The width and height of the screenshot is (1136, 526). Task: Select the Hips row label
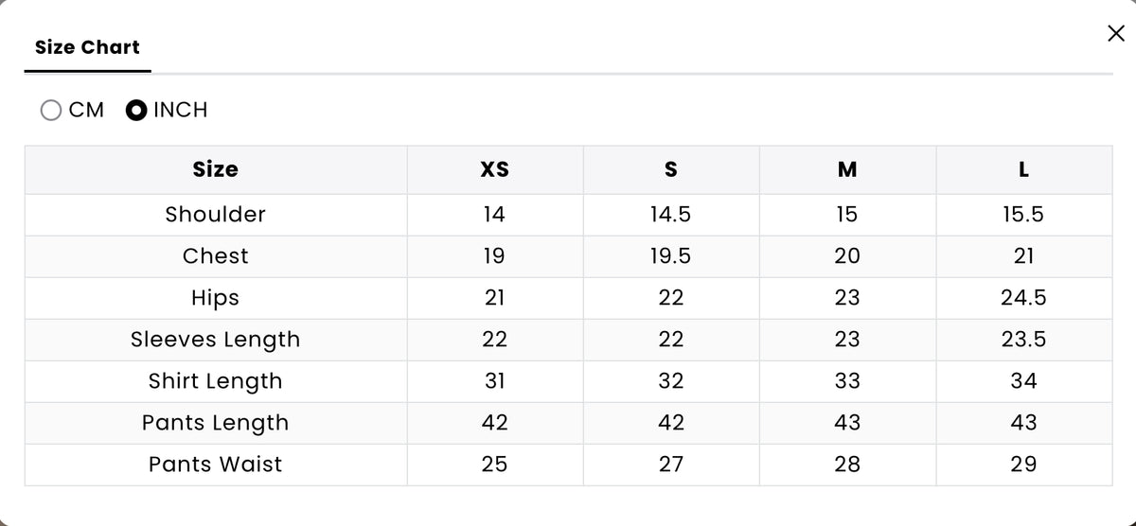point(216,298)
